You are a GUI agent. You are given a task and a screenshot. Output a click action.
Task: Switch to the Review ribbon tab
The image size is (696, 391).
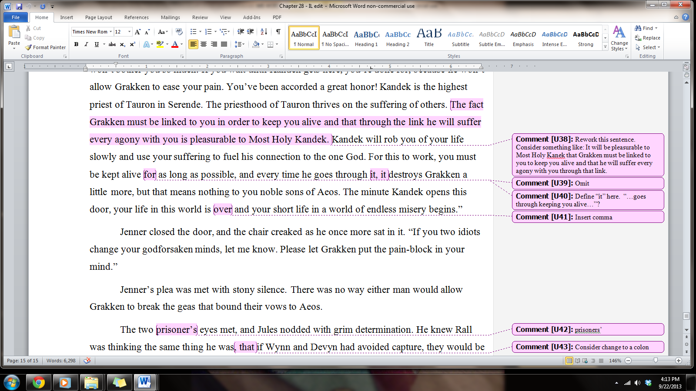click(200, 17)
